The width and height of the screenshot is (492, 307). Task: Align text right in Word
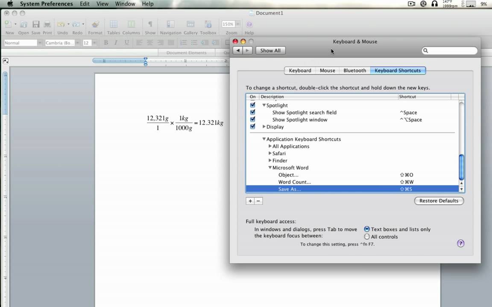pos(160,43)
